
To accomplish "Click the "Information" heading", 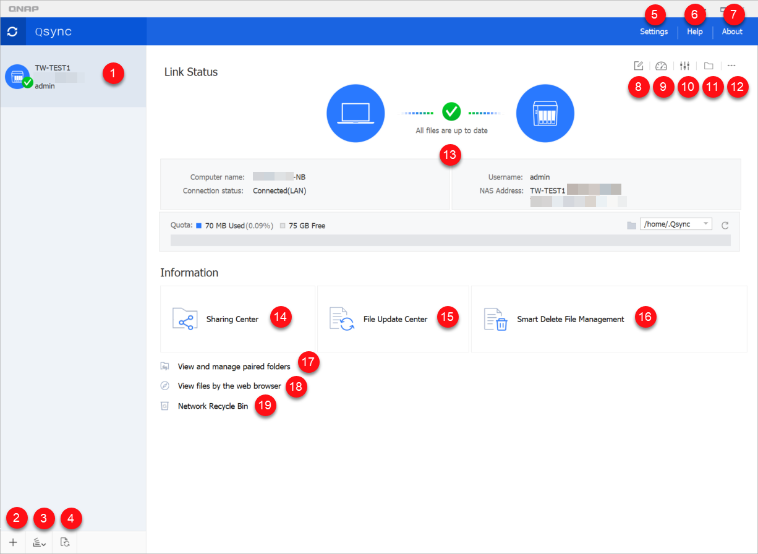I will tap(189, 273).
